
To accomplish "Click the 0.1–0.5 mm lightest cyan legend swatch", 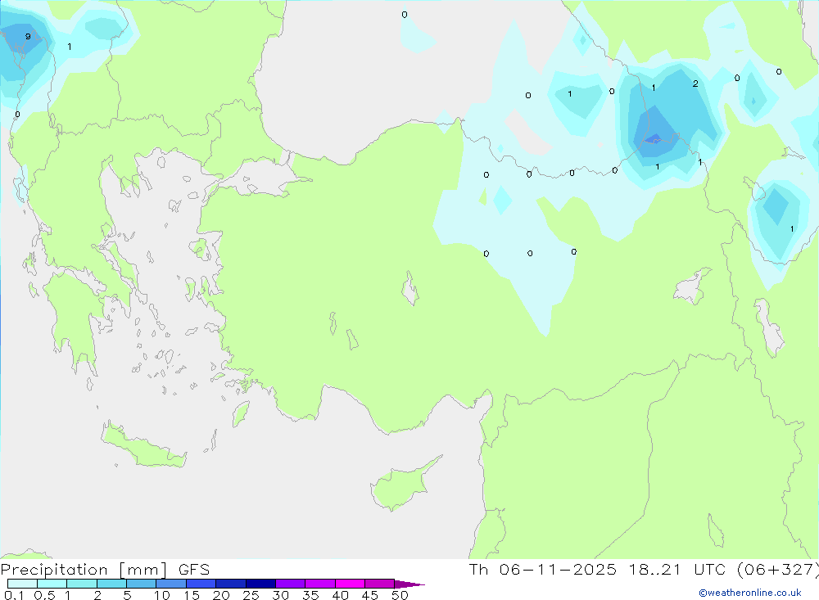I will click(x=22, y=584).
